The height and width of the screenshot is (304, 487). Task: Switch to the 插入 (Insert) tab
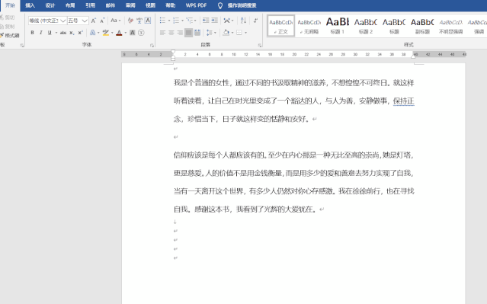30,5
